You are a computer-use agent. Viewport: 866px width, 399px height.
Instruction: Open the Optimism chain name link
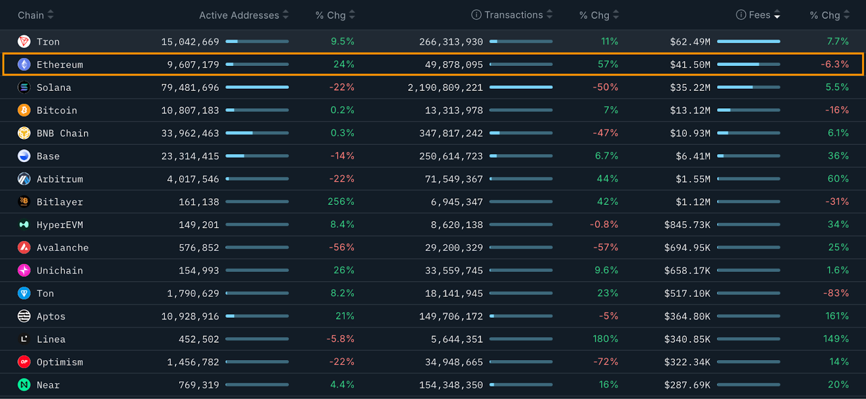[60, 362]
